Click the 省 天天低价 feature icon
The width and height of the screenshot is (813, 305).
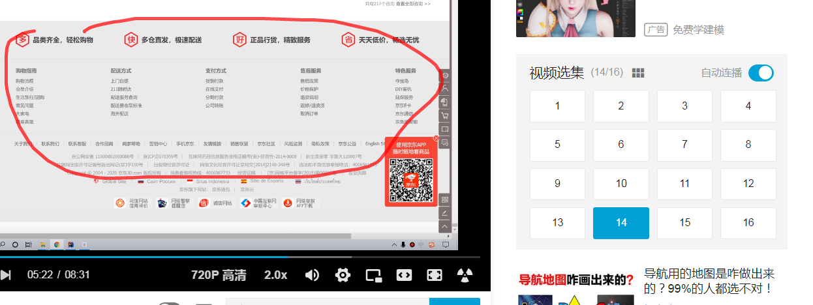click(348, 40)
